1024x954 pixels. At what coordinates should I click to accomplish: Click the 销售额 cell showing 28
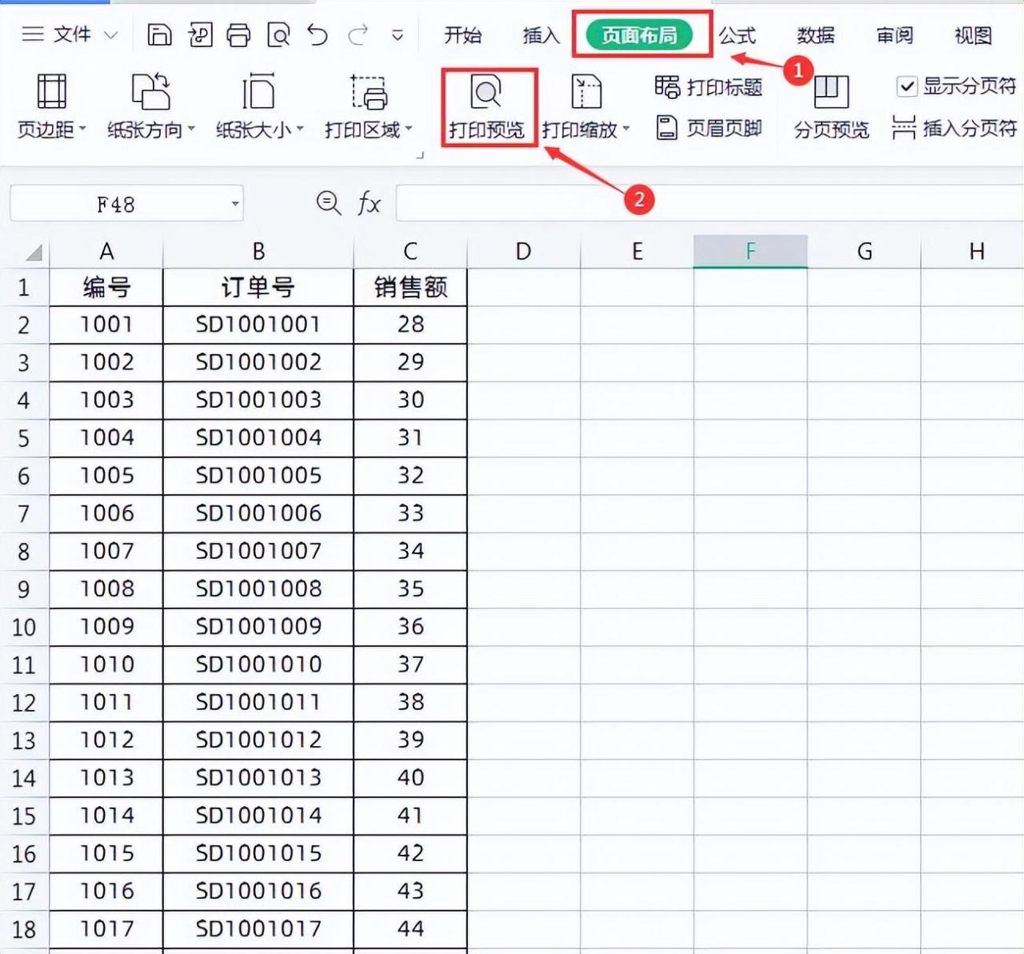point(410,325)
